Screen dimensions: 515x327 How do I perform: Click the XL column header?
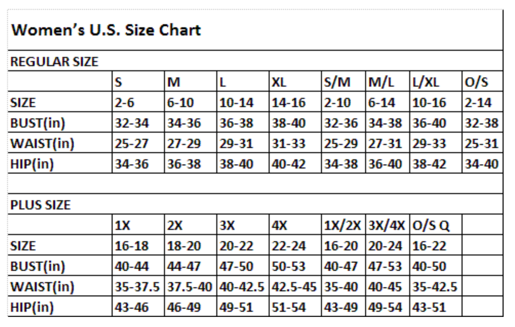tap(279, 82)
